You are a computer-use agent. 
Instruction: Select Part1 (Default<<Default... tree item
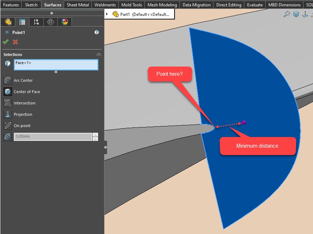point(144,15)
